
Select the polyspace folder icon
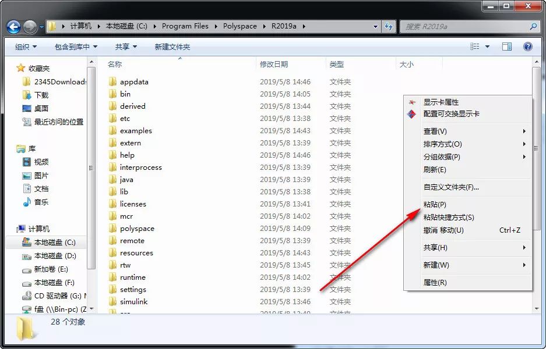point(112,229)
